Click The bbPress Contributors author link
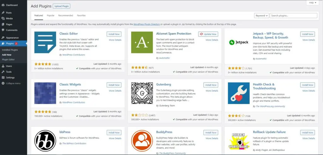The width and height of the screenshot is (323, 155). [74, 143]
